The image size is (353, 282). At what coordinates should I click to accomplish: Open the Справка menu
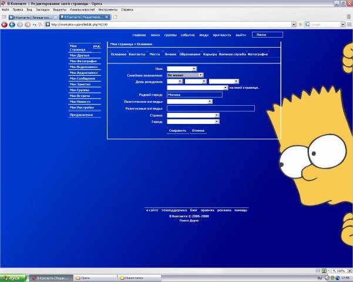point(127,9)
